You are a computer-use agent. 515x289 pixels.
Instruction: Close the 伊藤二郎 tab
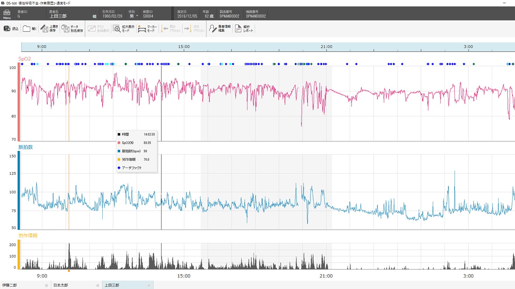click(x=46, y=285)
